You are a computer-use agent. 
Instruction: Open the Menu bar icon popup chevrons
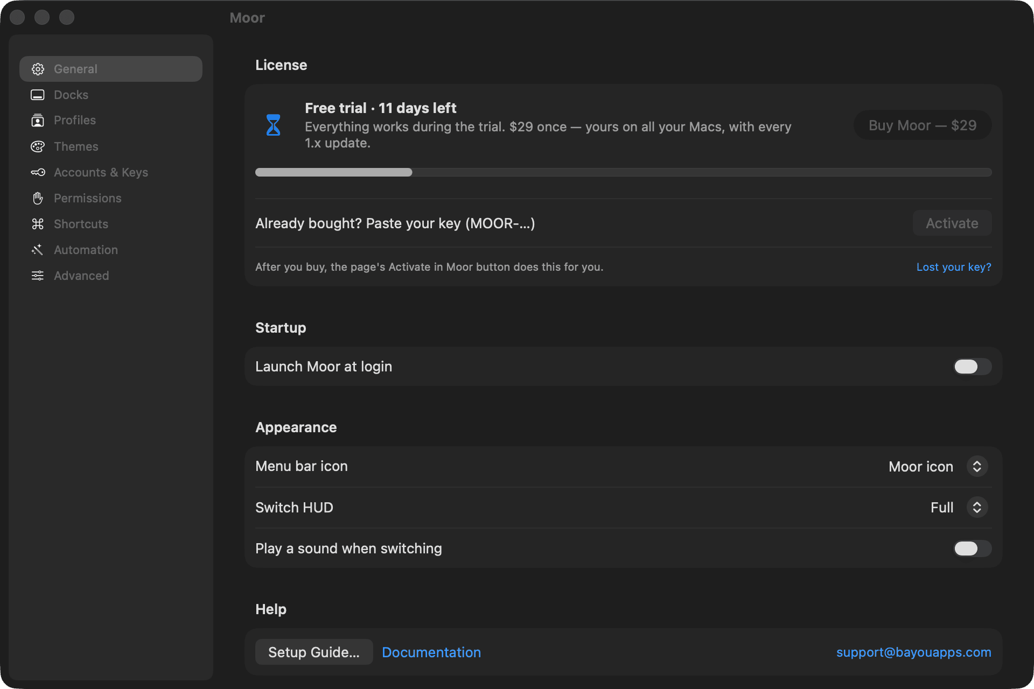coord(977,466)
